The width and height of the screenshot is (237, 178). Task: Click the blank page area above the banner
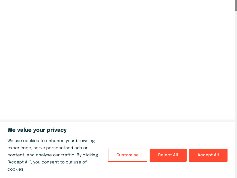(118, 59)
